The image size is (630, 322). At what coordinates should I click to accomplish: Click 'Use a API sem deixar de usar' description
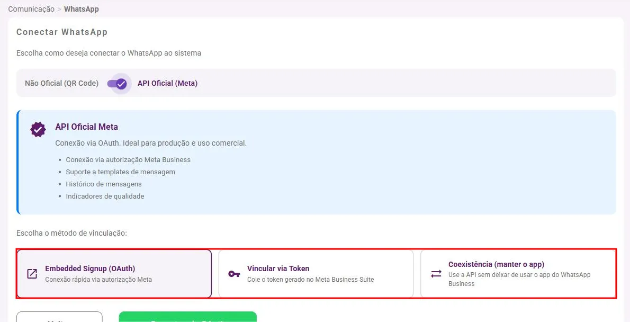click(x=519, y=280)
